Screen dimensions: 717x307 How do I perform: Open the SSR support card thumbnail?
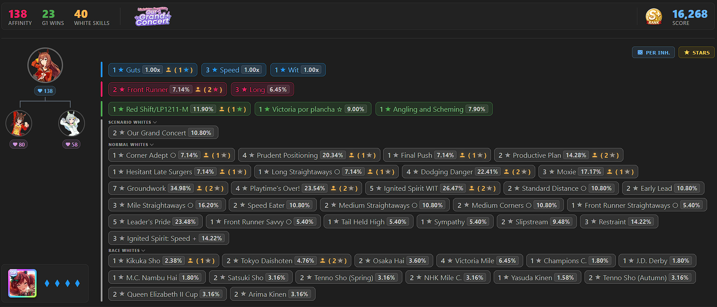click(x=22, y=283)
